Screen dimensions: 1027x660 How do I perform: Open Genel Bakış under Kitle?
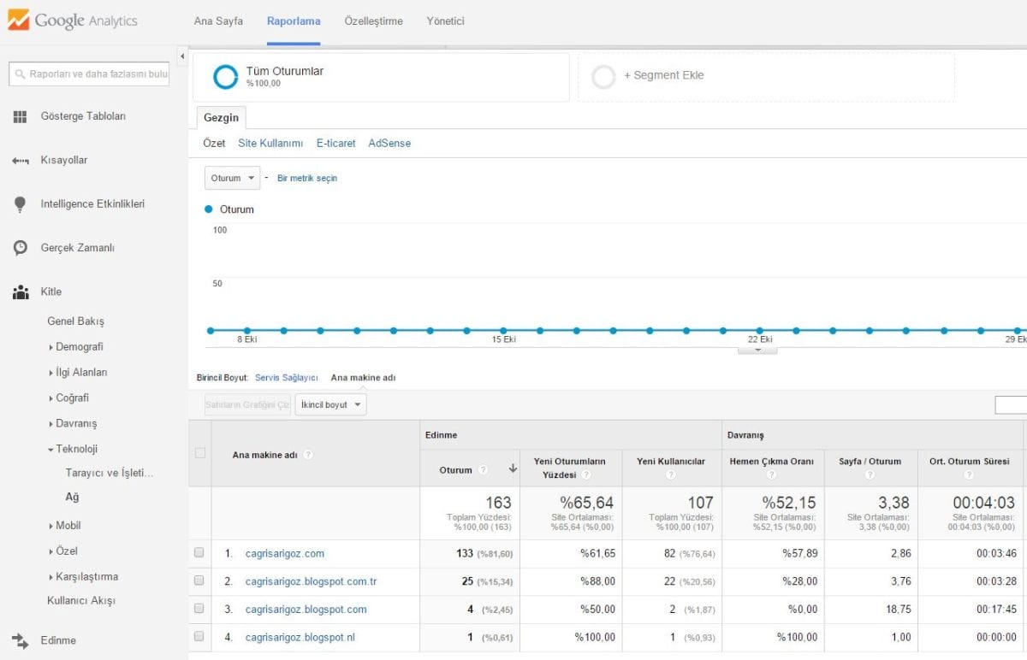click(75, 321)
